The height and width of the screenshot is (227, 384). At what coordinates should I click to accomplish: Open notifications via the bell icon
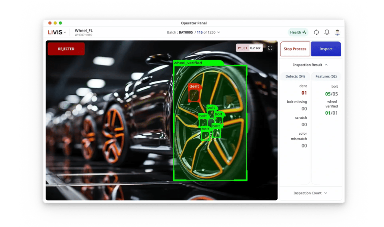click(x=327, y=32)
